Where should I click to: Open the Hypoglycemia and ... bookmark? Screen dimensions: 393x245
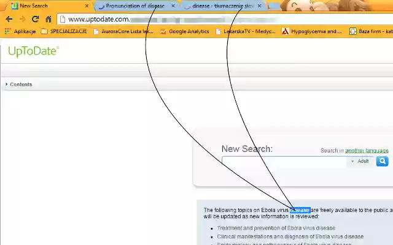tap(312, 31)
